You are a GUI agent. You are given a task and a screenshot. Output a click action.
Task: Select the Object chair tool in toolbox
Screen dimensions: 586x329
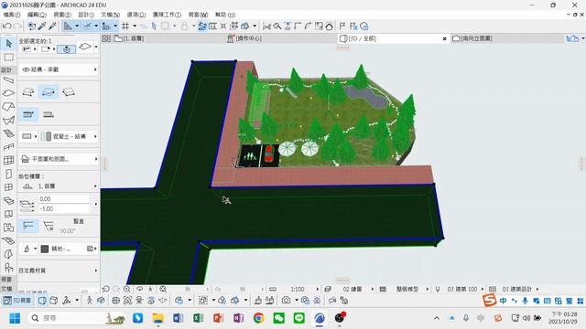tap(8, 268)
